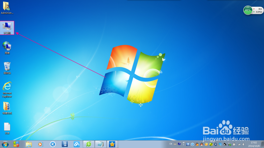The image size is (264, 148).
Task: Click the K music icon in system tray
Action: click(x=192, y=144)
